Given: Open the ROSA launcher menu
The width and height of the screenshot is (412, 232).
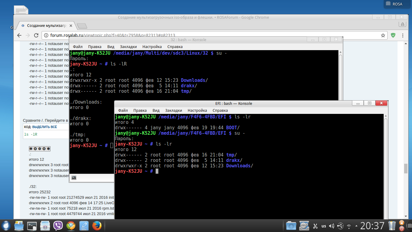Looking at the screenshot, I should pos(6,226).
